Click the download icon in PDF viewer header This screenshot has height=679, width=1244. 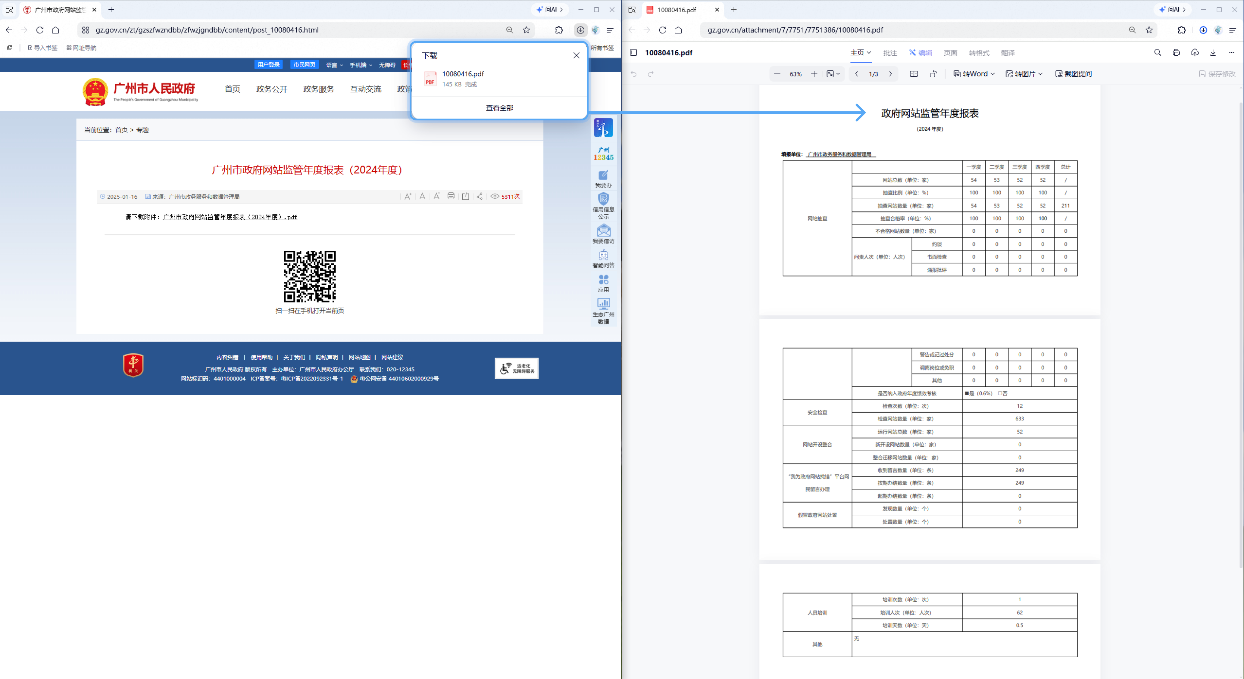(x=1213, y=53)
